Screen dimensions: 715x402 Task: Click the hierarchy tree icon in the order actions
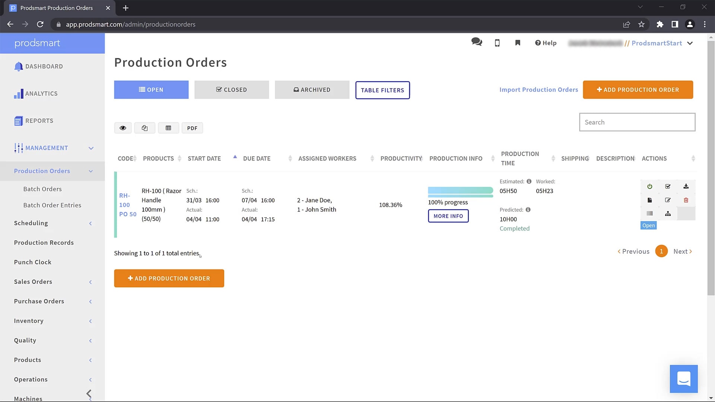click(668, 214)
